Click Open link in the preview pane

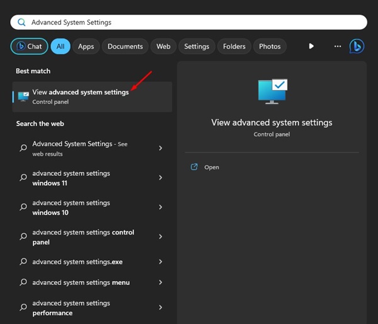(x=212, y=167)
